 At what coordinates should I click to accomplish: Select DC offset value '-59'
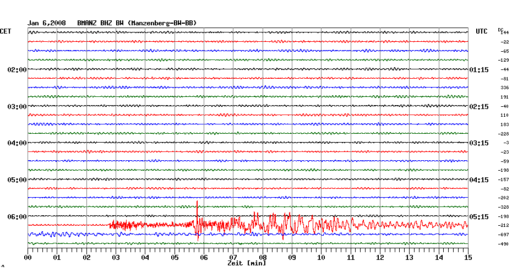(504, 161)
